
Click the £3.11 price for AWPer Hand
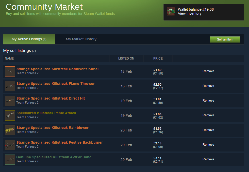coord(157,158)
